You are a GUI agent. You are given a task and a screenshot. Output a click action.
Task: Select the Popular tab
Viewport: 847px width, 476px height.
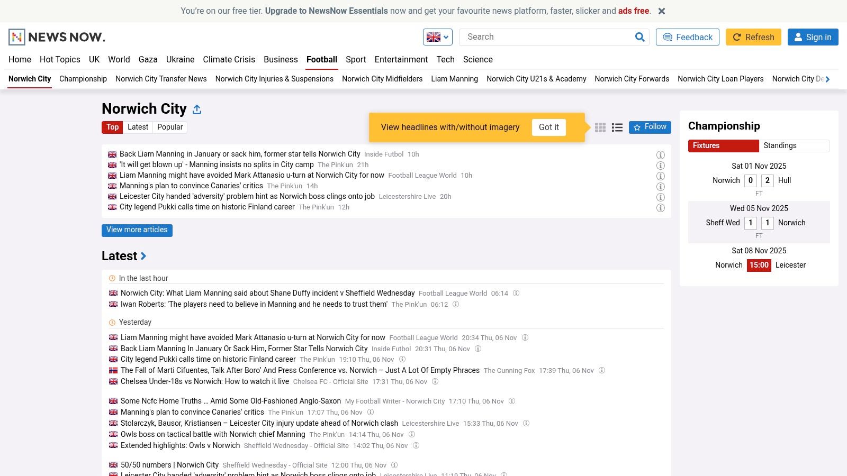point(170,127)
